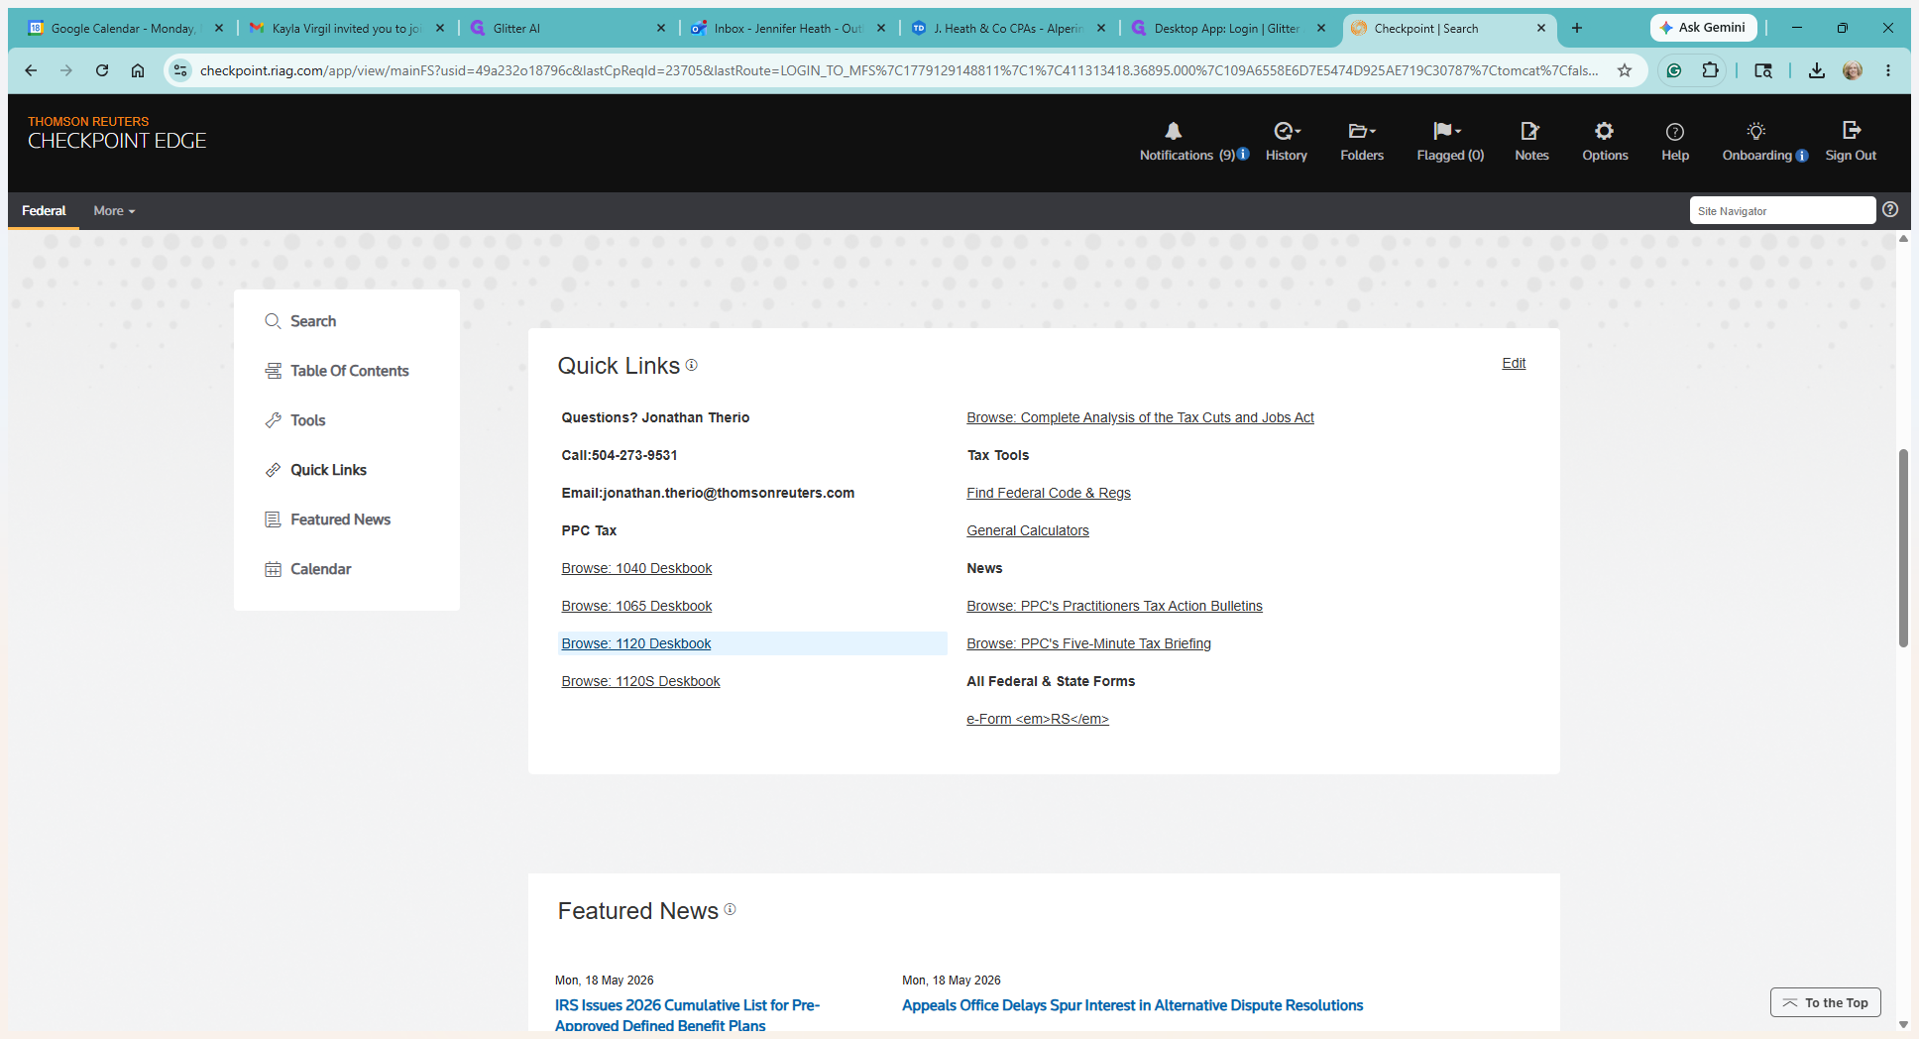Switch to J. Heath & Co CPAs tab
The height and width of the screenshot is (1039, 1919).
[1008, 28]
